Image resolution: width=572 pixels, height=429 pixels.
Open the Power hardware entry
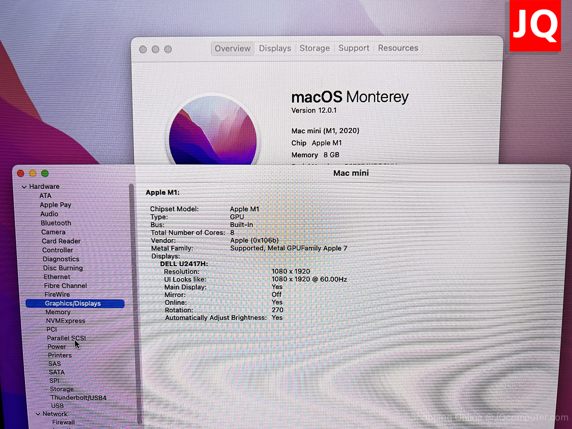(57, 347)
